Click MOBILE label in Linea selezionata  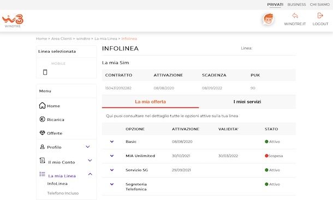coord(58,63)
